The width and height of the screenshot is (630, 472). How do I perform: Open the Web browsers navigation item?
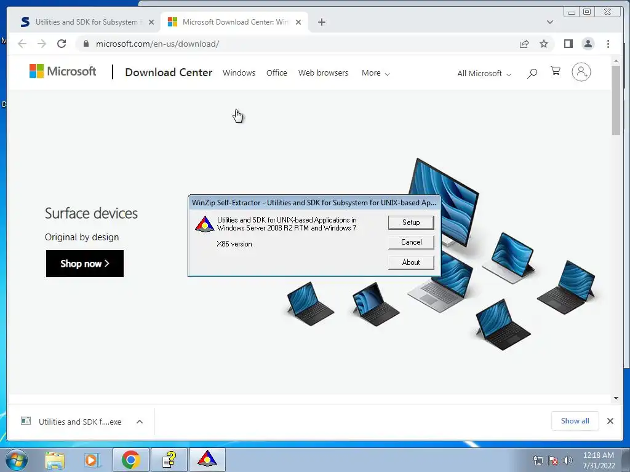pyautogui.click(x=323, y=73)
